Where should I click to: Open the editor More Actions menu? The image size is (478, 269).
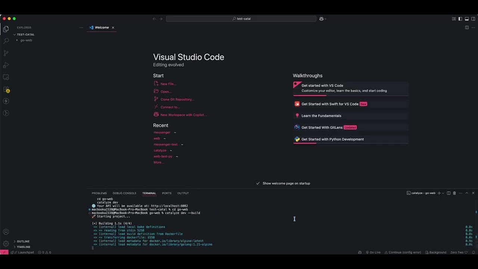click(473, 27)
